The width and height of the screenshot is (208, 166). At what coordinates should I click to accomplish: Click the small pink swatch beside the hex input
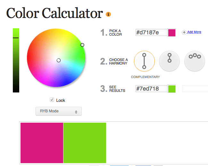[172, 32]
